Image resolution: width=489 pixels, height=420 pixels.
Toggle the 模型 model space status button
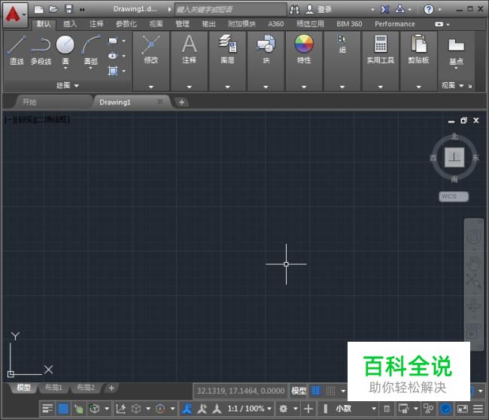[x=299, y=391]
